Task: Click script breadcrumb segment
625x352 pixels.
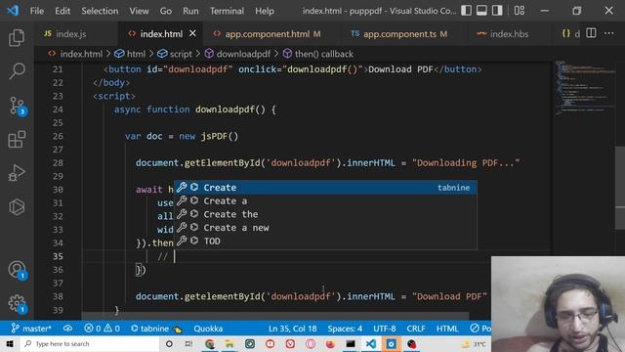Action: tap(175, 54)
